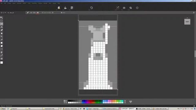Screen dimensions: 196x110
Task: Click the save disk icon
Action: 72,8
